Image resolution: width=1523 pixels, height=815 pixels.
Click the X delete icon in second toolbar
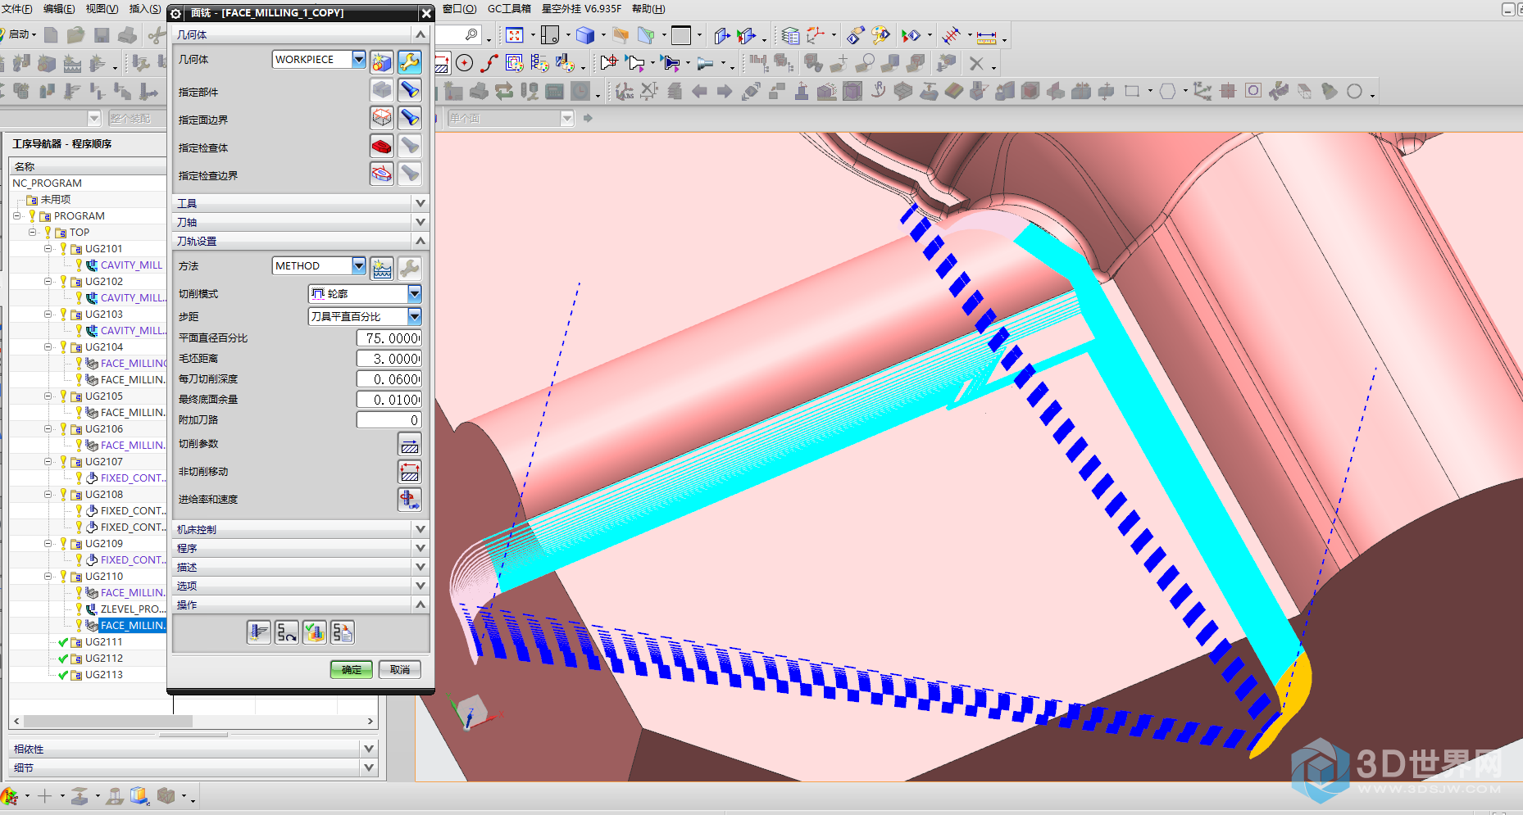click(976, 64)
